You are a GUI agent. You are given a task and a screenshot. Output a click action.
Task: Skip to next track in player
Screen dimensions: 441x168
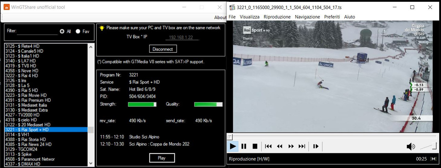pos(302,146)
